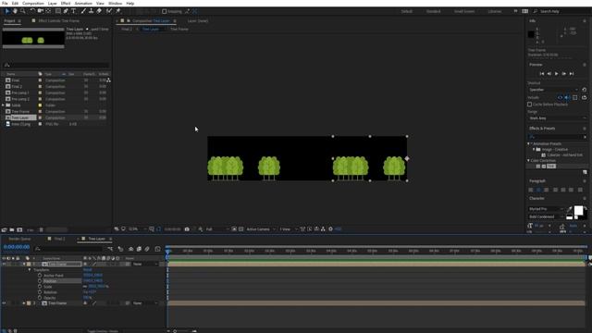Select the Selection arrow tool
592x333 pixels.
[6, 11]
